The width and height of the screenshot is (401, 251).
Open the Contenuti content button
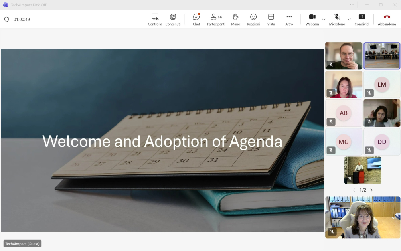[173, 19]
